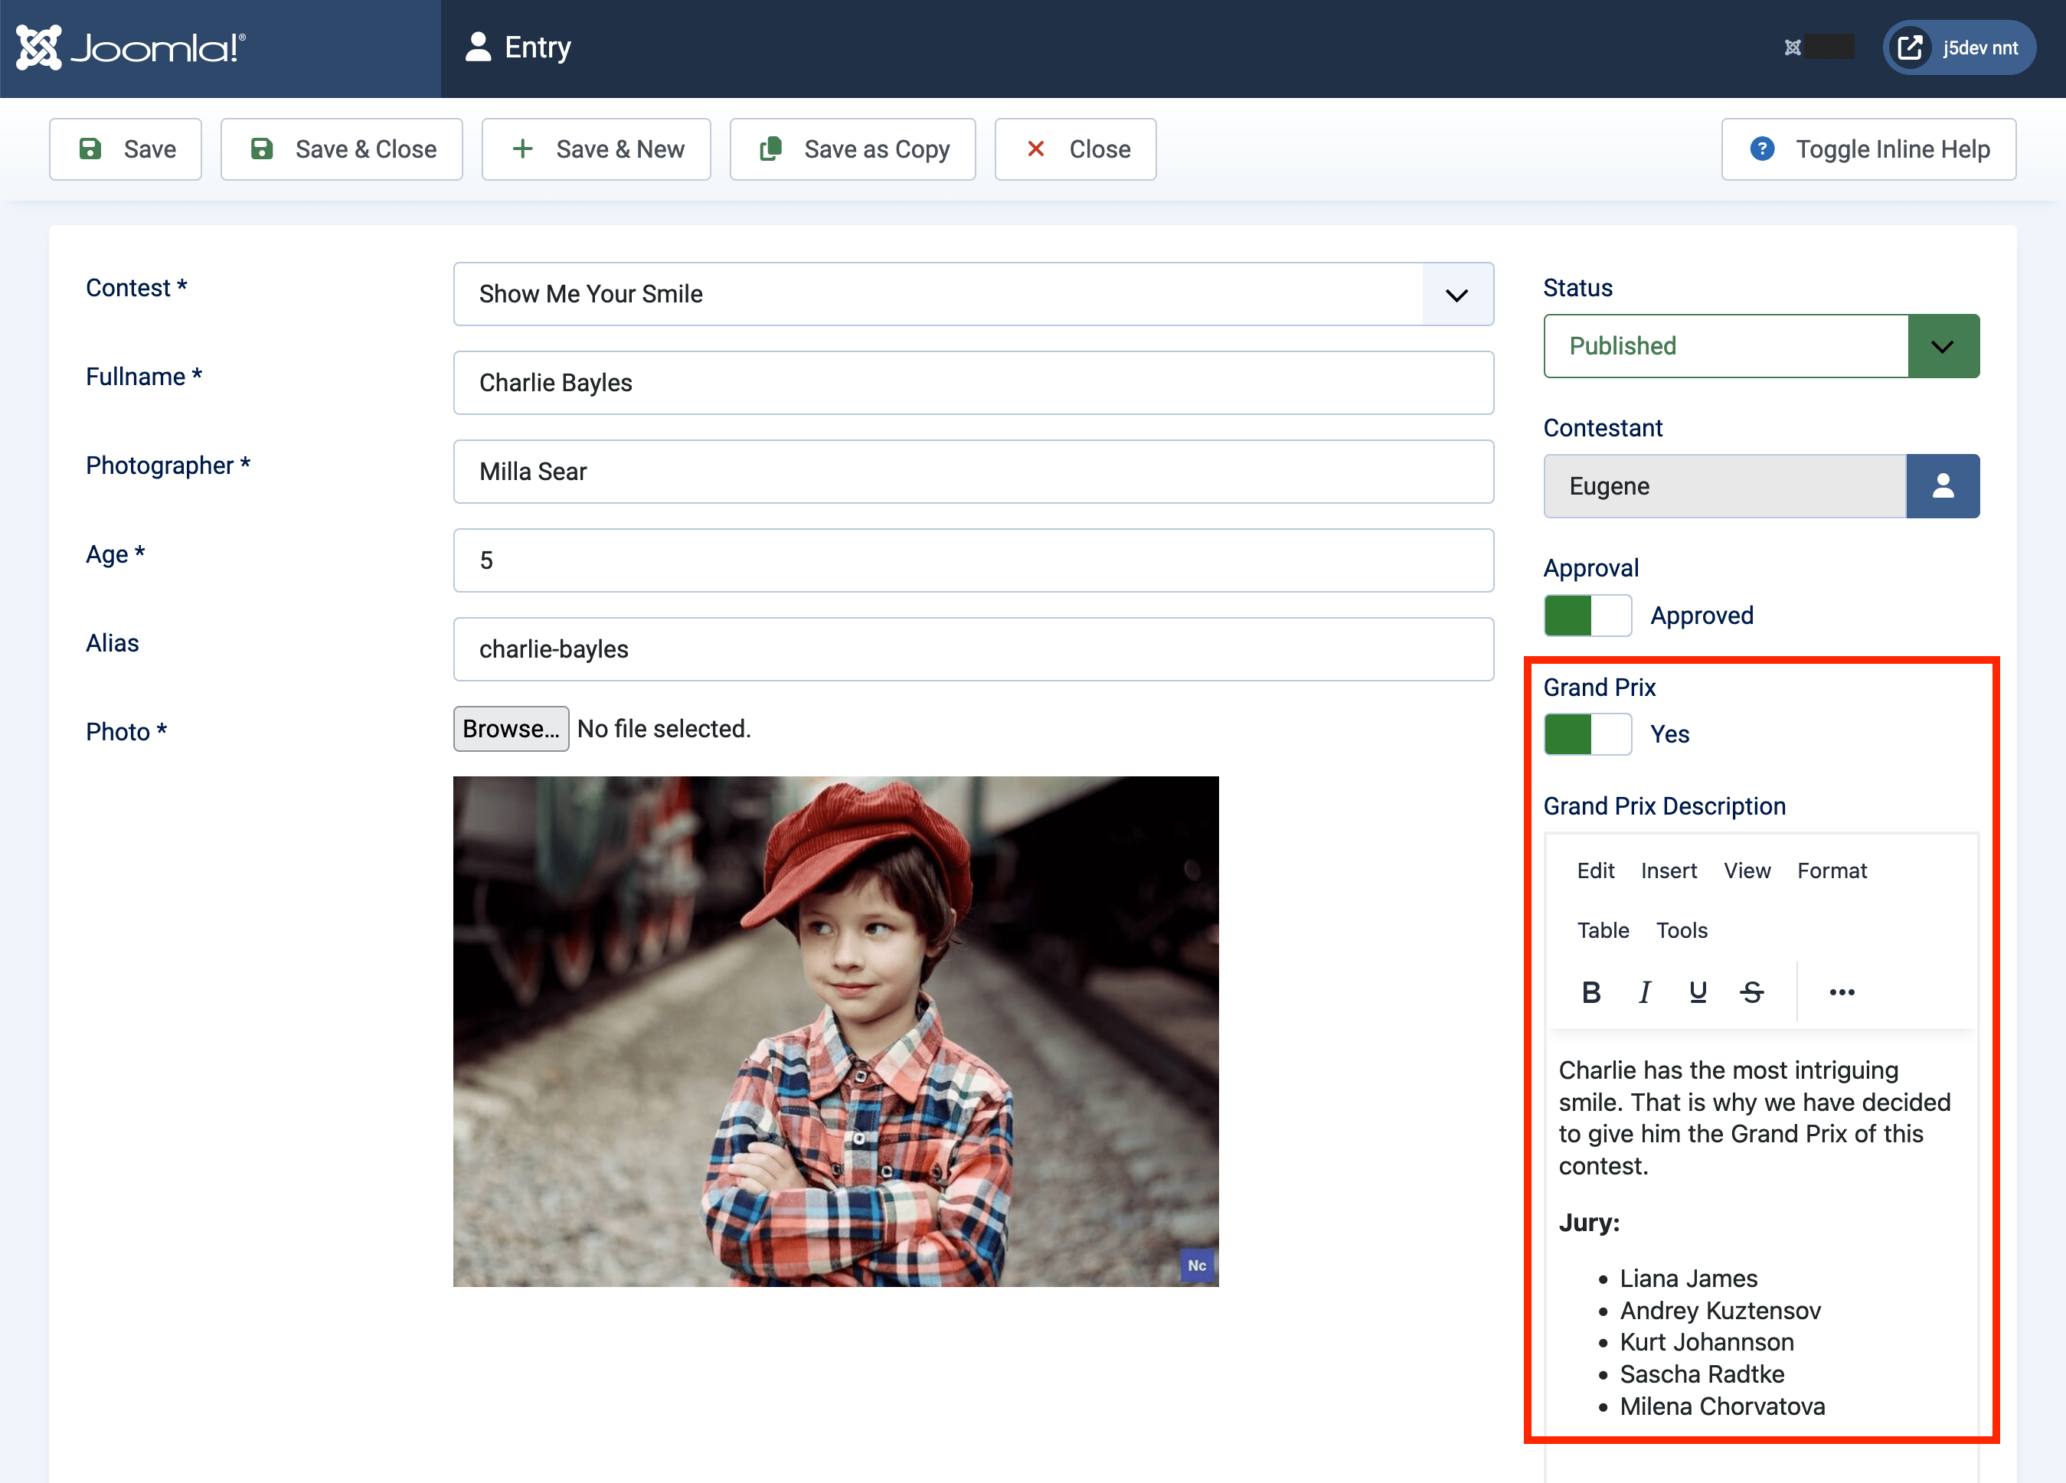Open the j5dev nnt user menu
This screenshot has width=2066, height=1483.
[x=1959, y=47]
